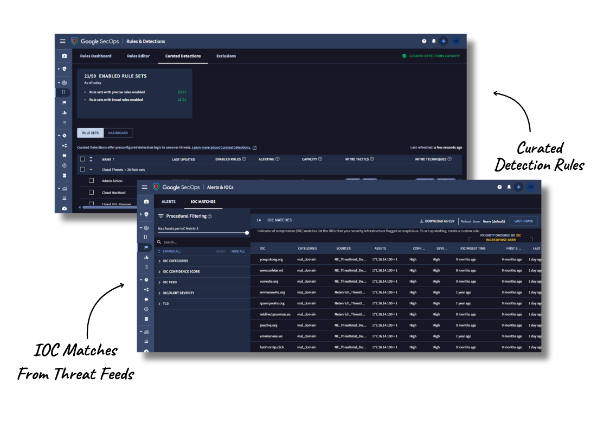Viewport: 610px width, 421px height.
Task: Open rules braces icon in Rules window sidebar
Action: tap(63, 92)
